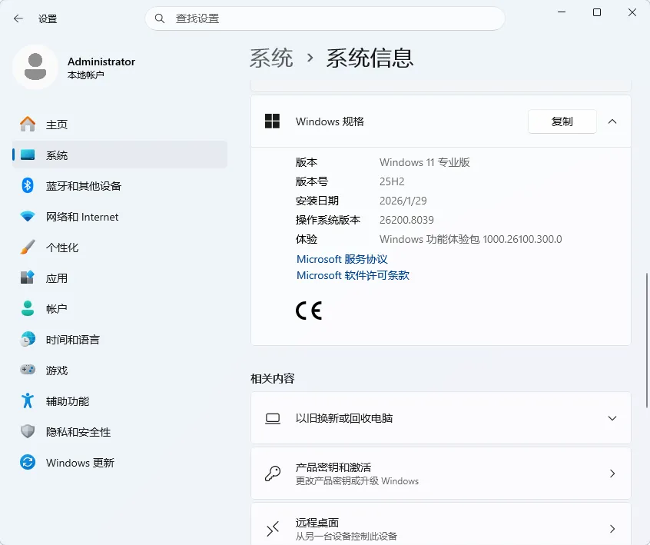Open Microsoft 服务协议 link
Screen dimensions: 650x545
tap(342, 259)
